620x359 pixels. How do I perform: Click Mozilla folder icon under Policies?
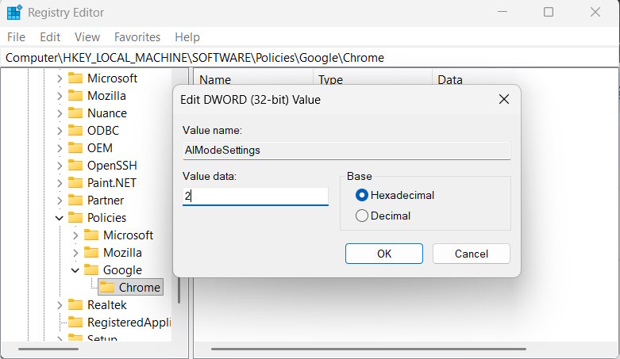(x=91, y=252)
